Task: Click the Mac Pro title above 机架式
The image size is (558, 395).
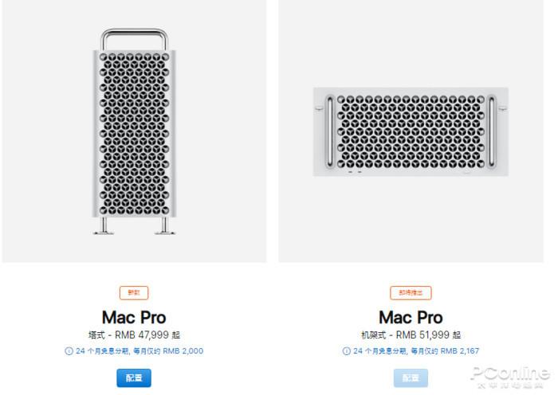Action: [x=411, y=317]
